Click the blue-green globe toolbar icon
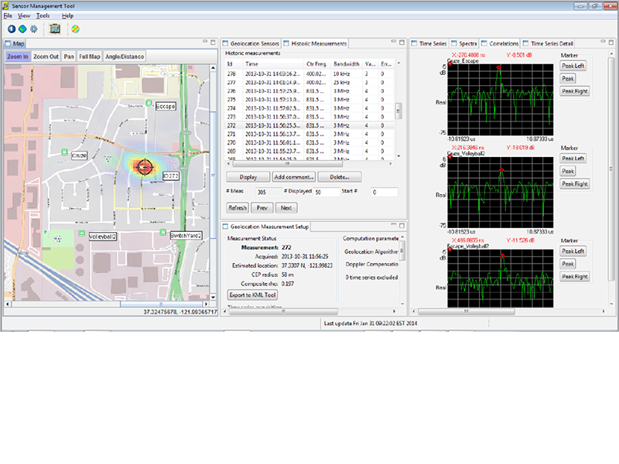 click(x=22, y=29)
